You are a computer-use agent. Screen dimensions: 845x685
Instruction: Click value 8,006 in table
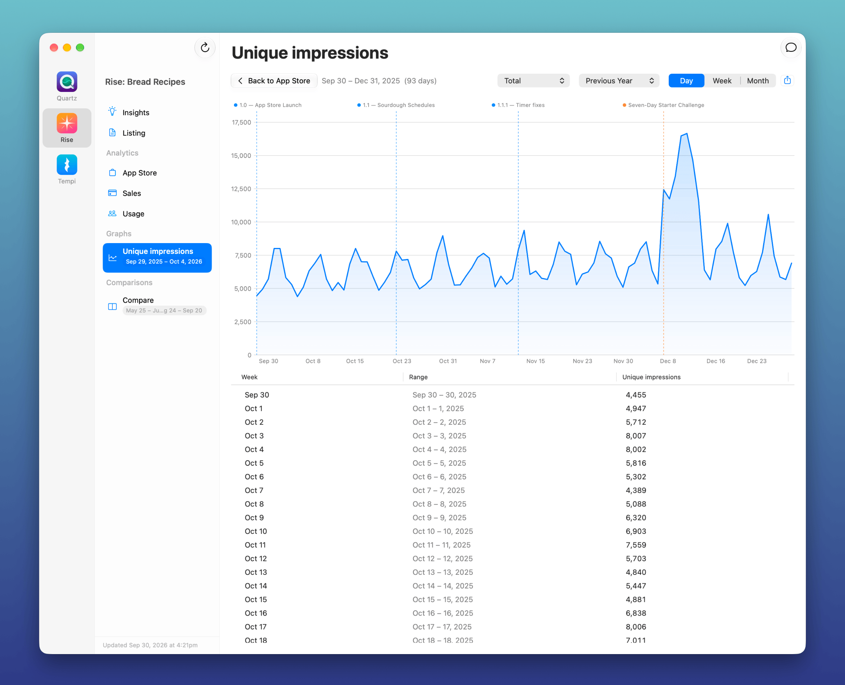click(636, 627)
